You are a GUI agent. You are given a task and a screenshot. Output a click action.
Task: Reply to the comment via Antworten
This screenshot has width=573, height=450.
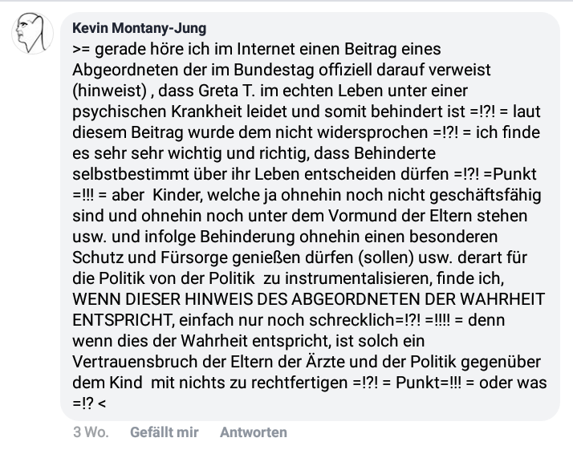[254, 432]
